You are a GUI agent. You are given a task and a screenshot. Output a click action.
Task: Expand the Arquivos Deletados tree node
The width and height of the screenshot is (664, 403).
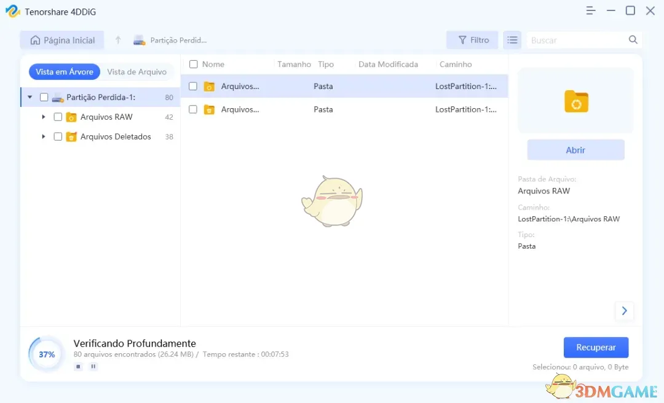click(x=43, y=136)
